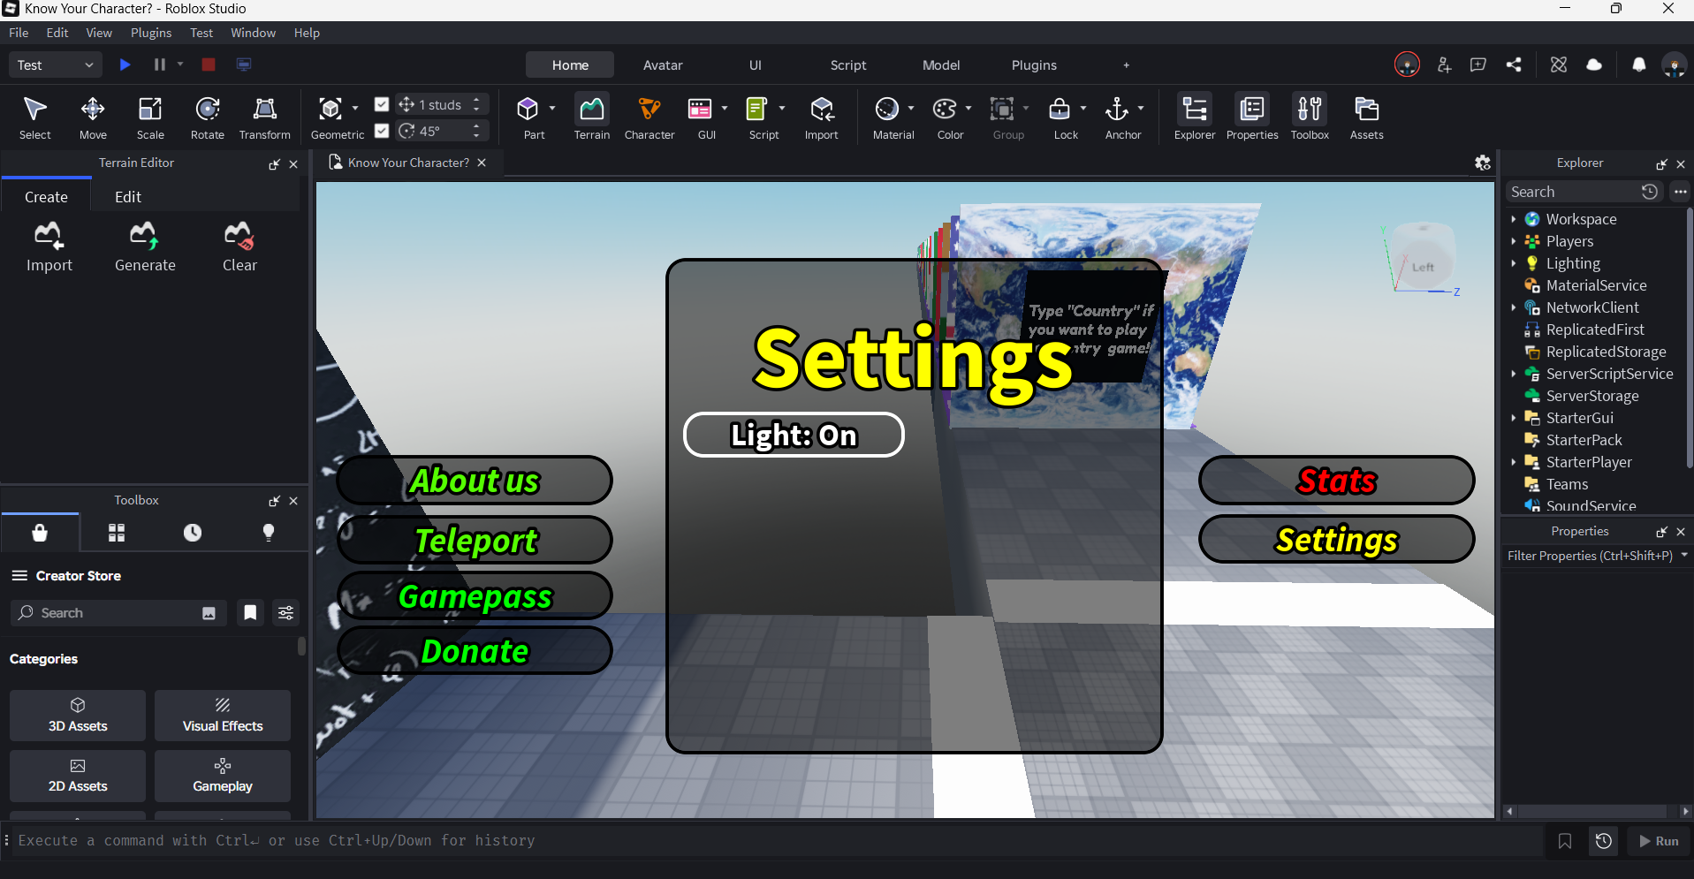Open 3D Assets category
The height and width of the screenshot is (879, 1694).
click(78, 716)
